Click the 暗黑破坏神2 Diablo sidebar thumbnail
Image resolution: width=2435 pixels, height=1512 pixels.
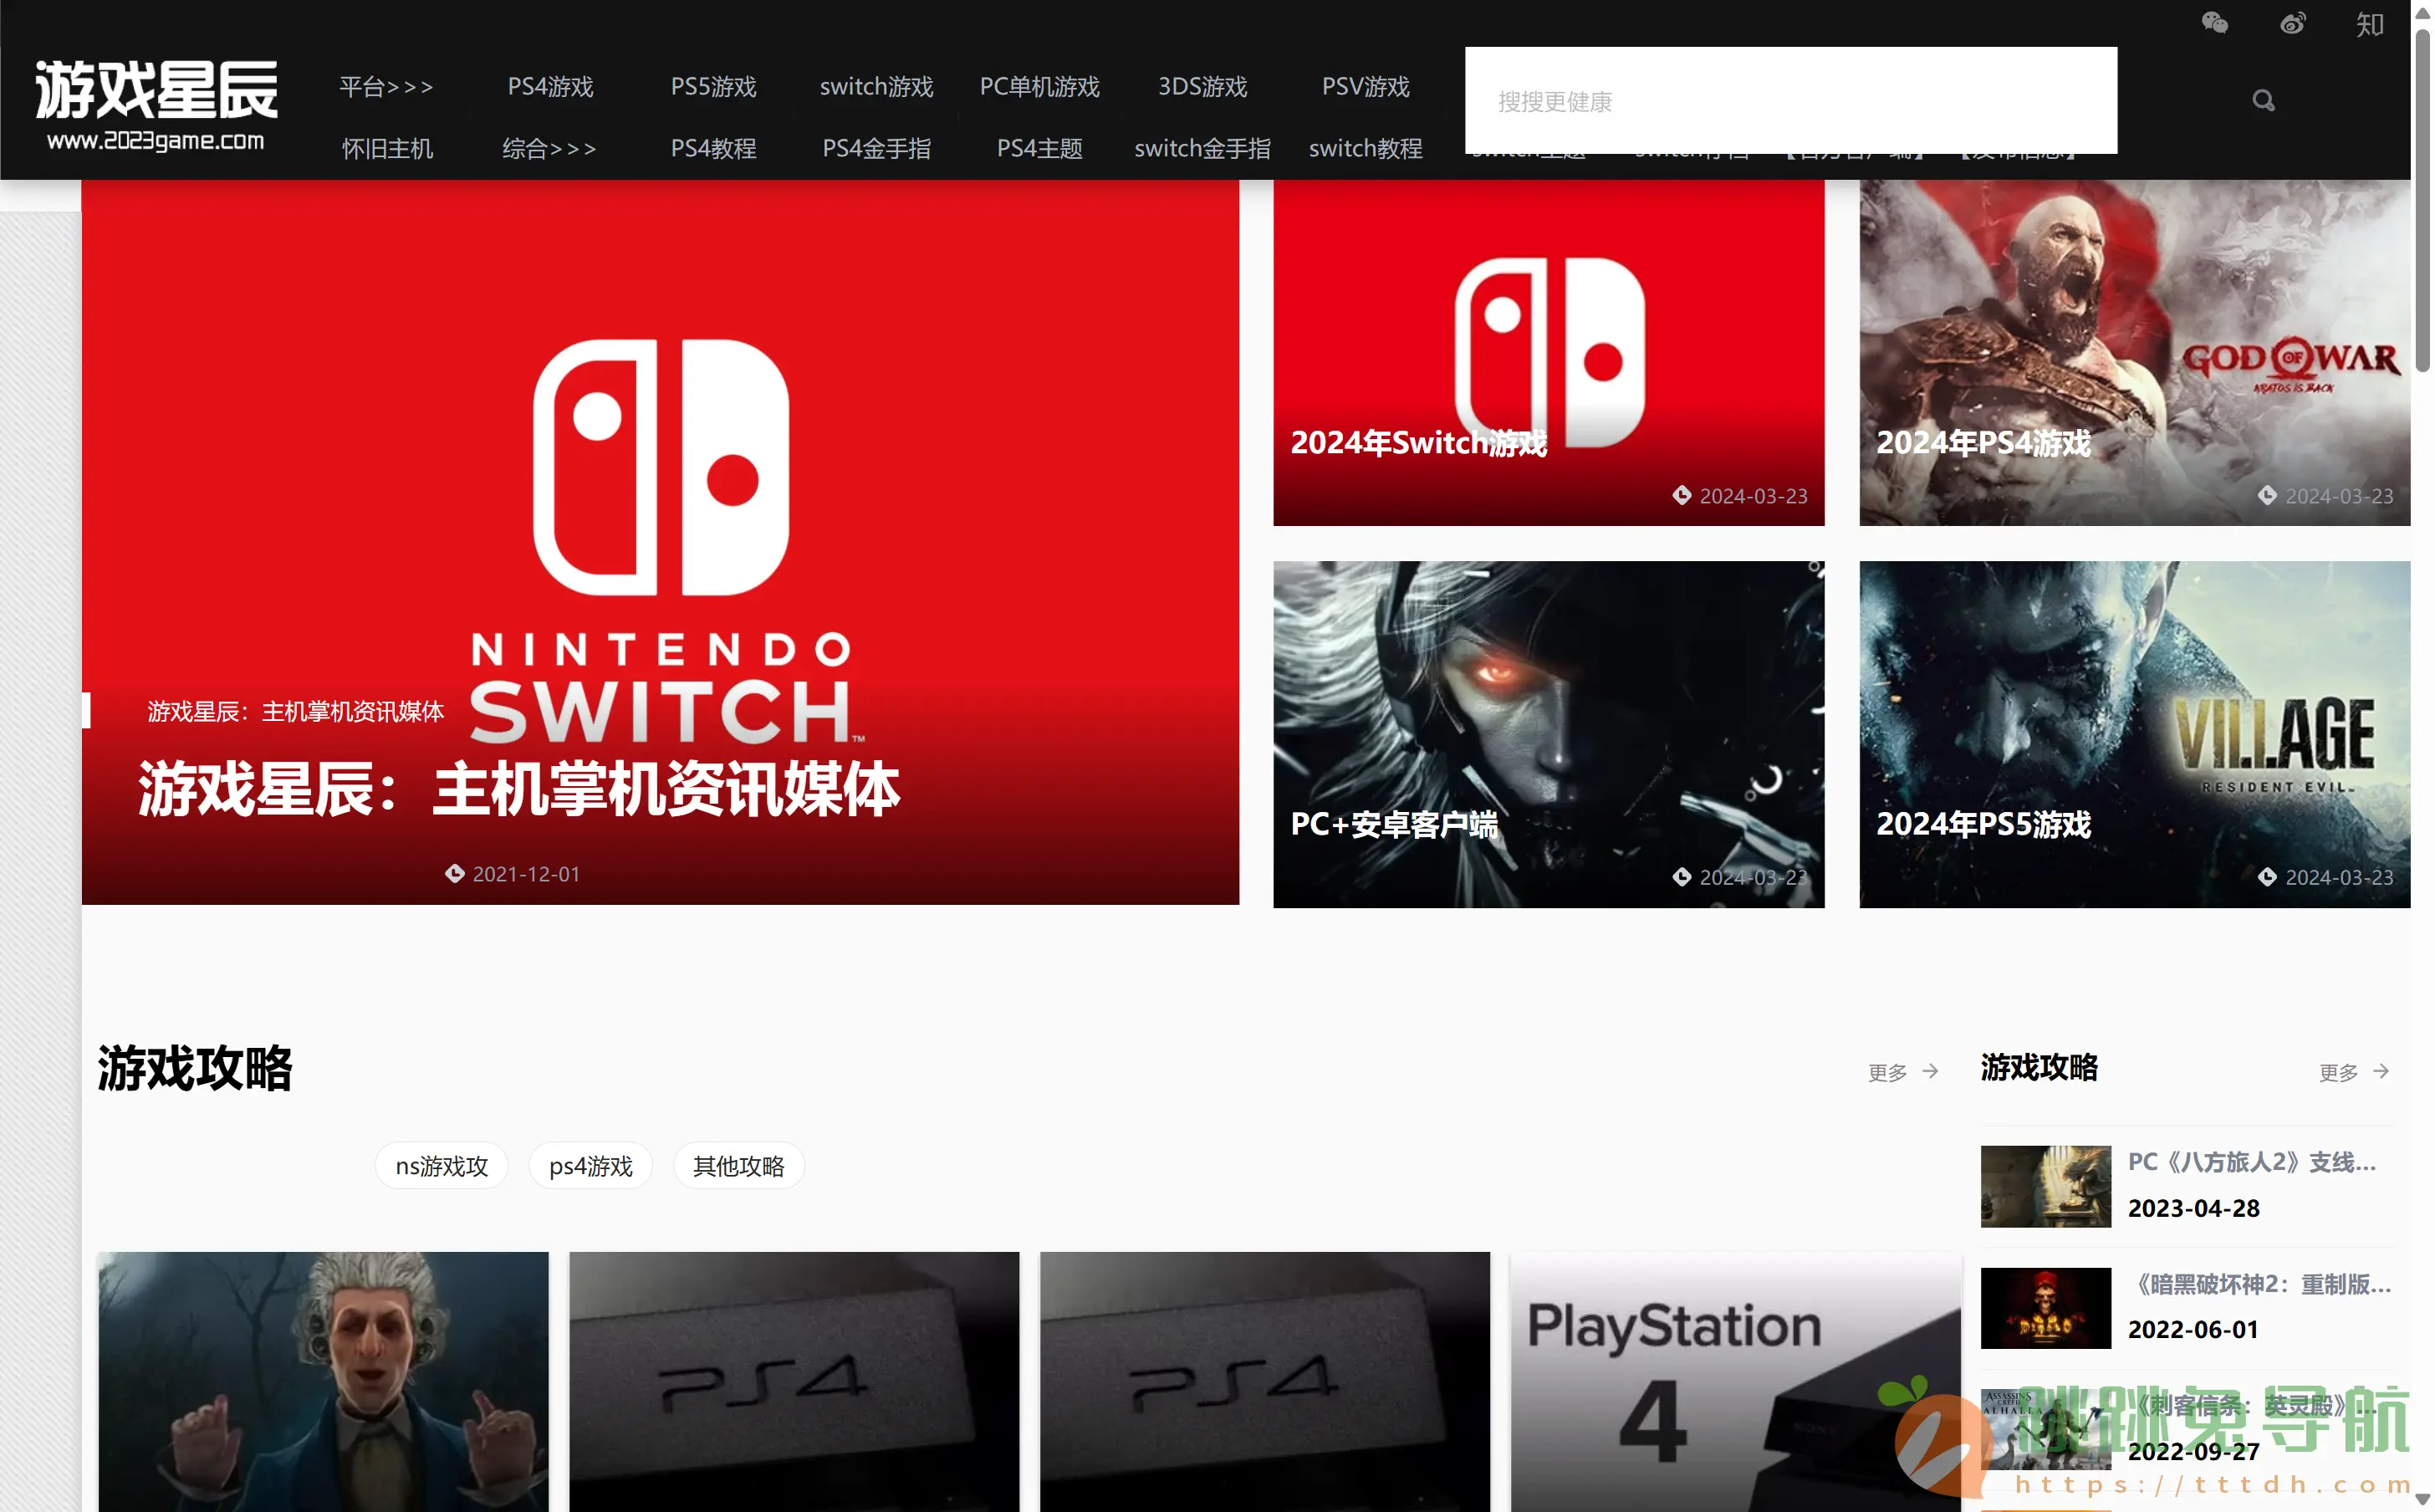2045,1308
